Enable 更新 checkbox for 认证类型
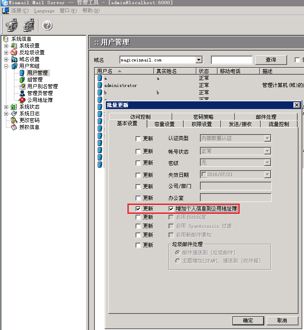This screenshot has width=304, height=330. click(138, 139)
